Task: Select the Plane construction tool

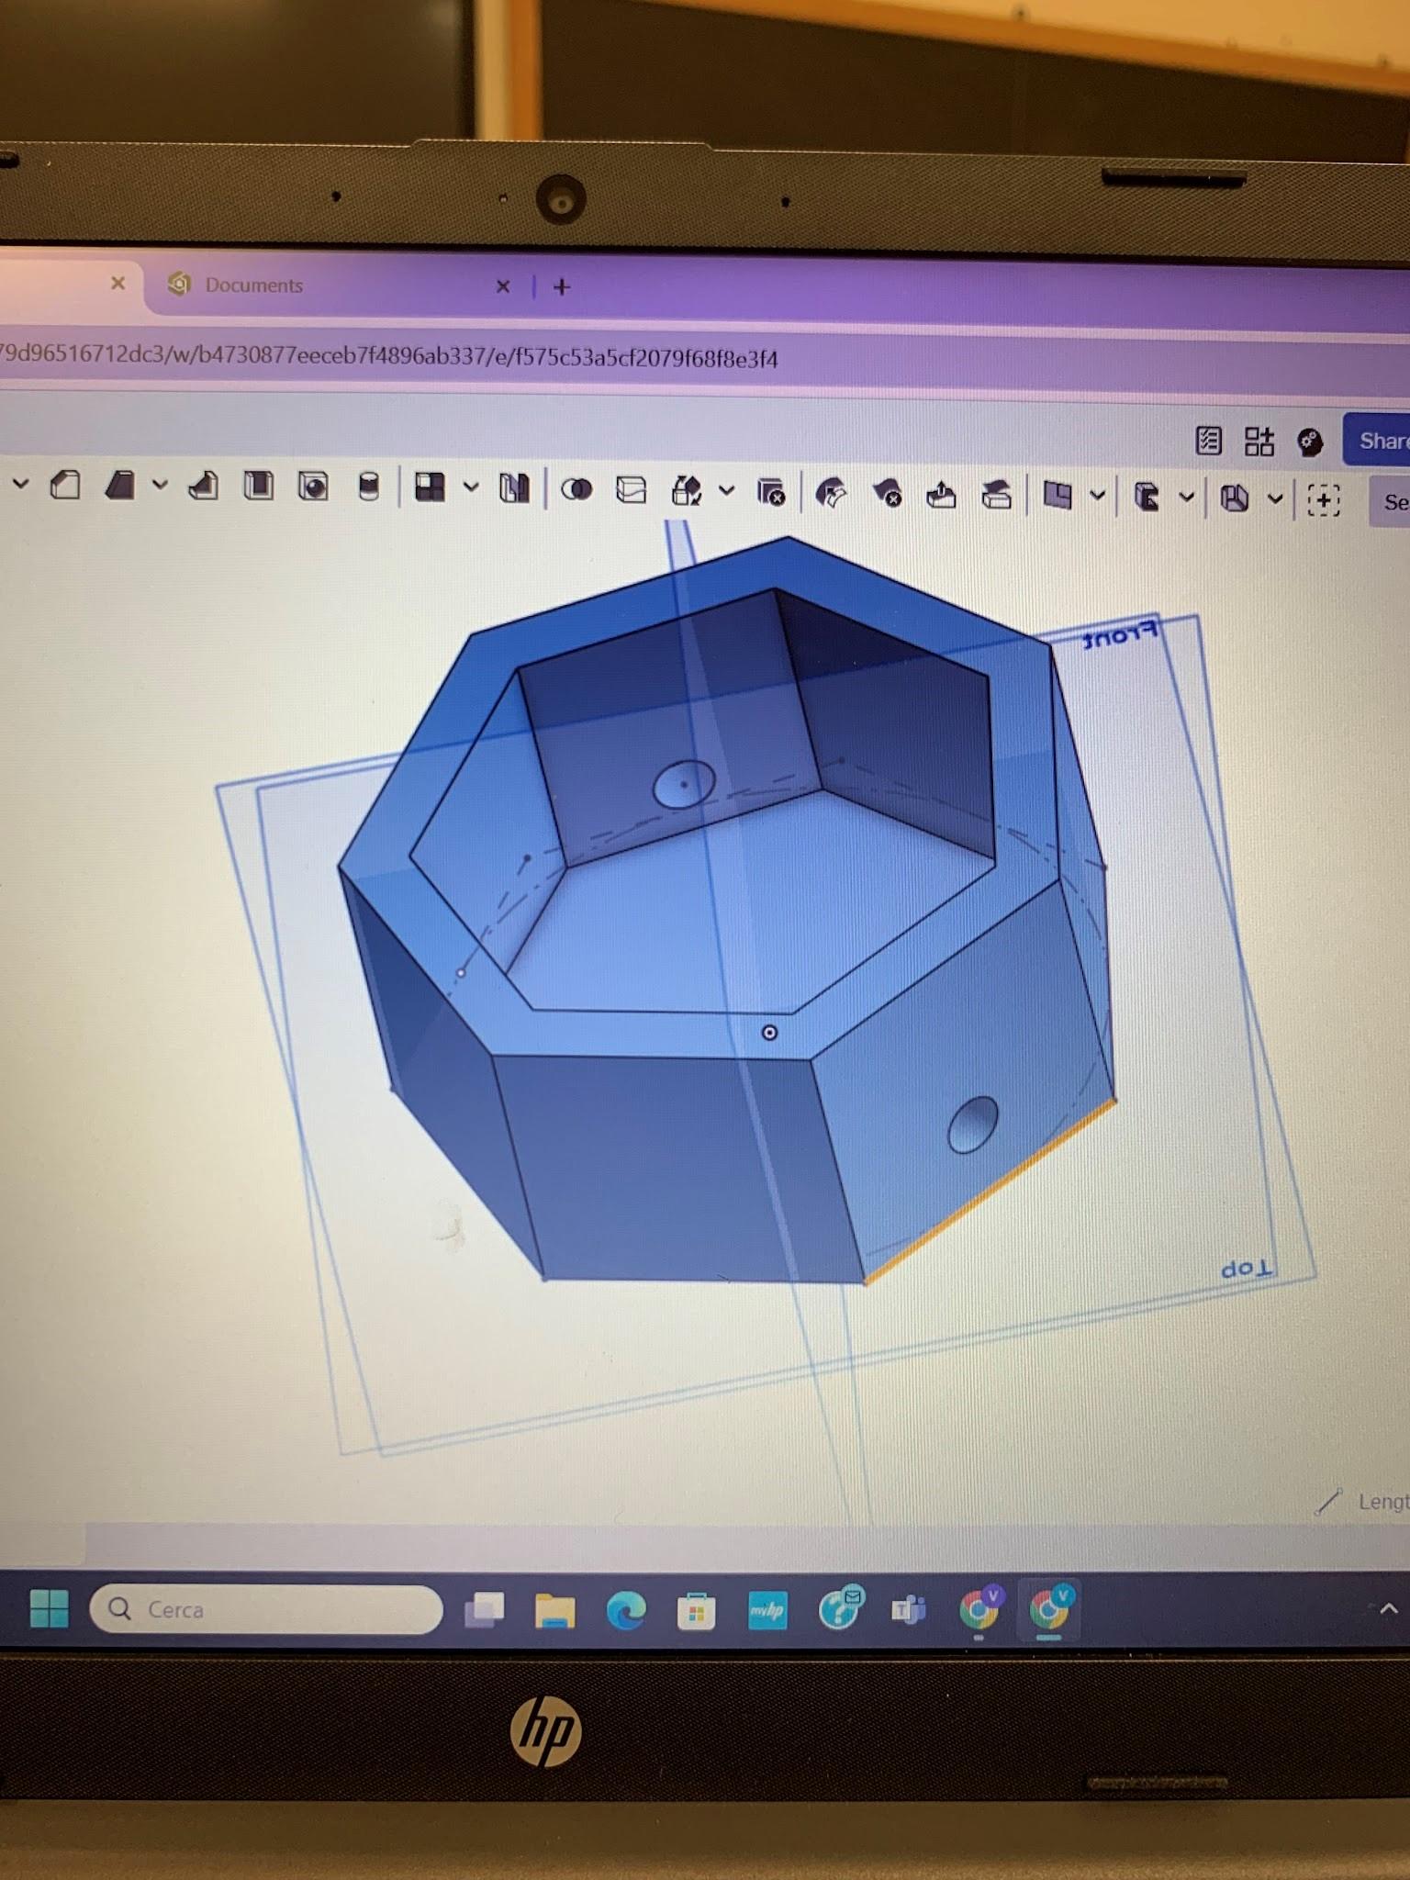Action: [x=1147, y=498]
